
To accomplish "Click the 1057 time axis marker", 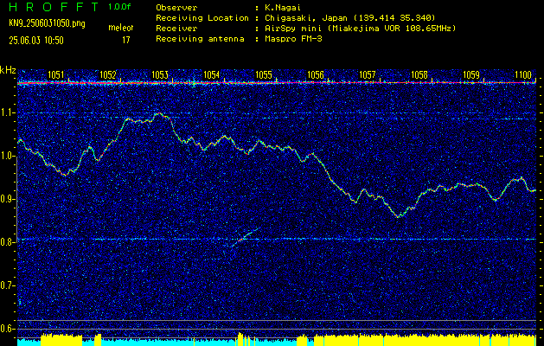I will [x=367, y=74].
